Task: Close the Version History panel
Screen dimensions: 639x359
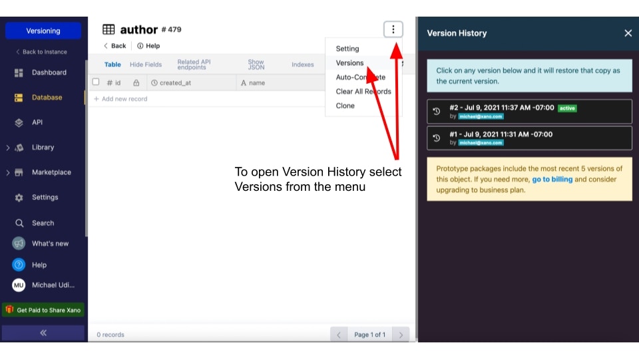Action: 628,33
